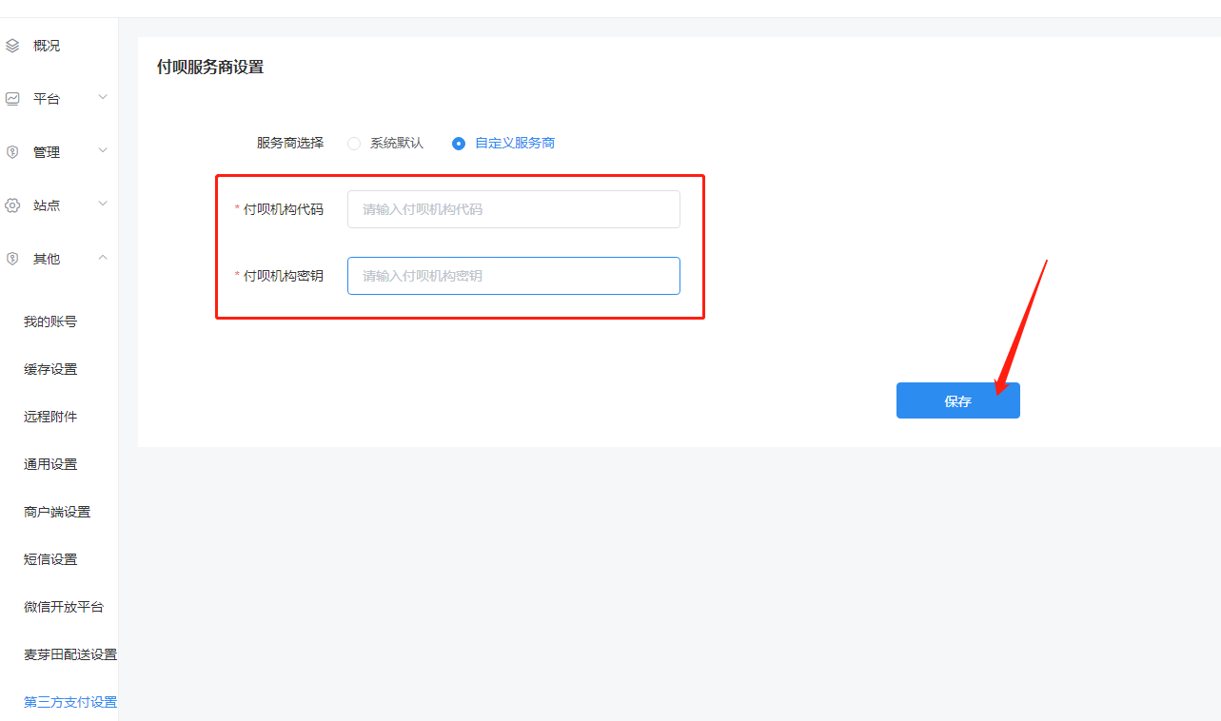
Task: Open 通用设置 in the sidebar
Action: [x=50, y=464]
